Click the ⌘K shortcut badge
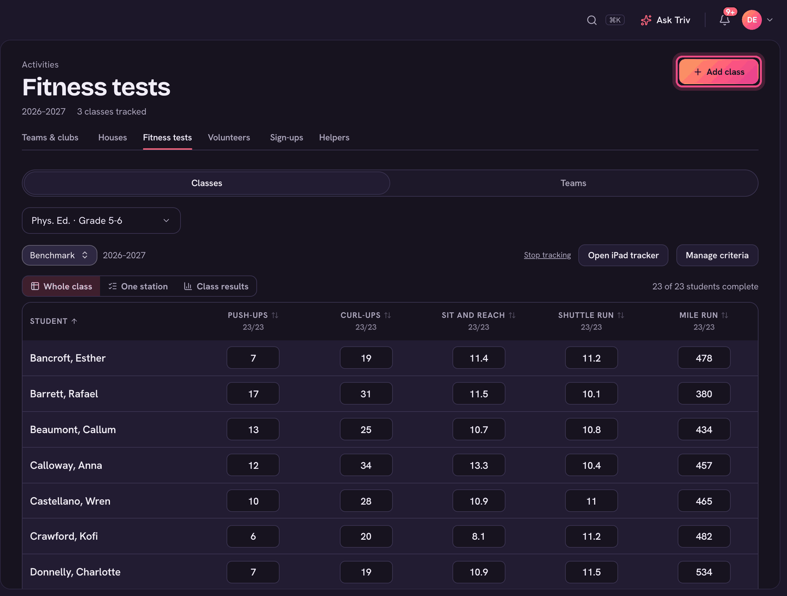787x596 pixels. click(615, 20)
